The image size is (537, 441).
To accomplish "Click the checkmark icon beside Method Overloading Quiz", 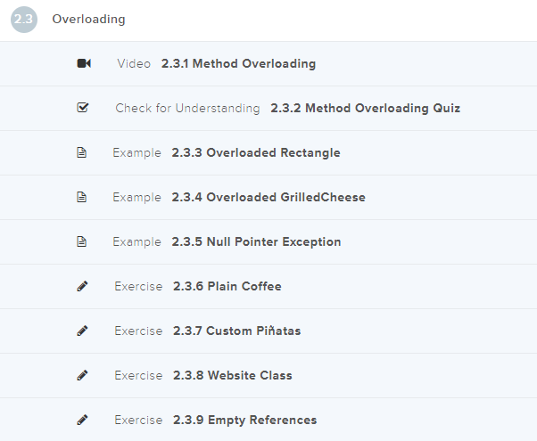I will (x=83, y=108).
